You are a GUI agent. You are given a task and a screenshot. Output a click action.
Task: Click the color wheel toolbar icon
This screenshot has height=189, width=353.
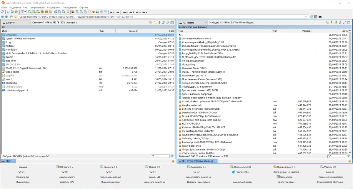pos(97,12)
